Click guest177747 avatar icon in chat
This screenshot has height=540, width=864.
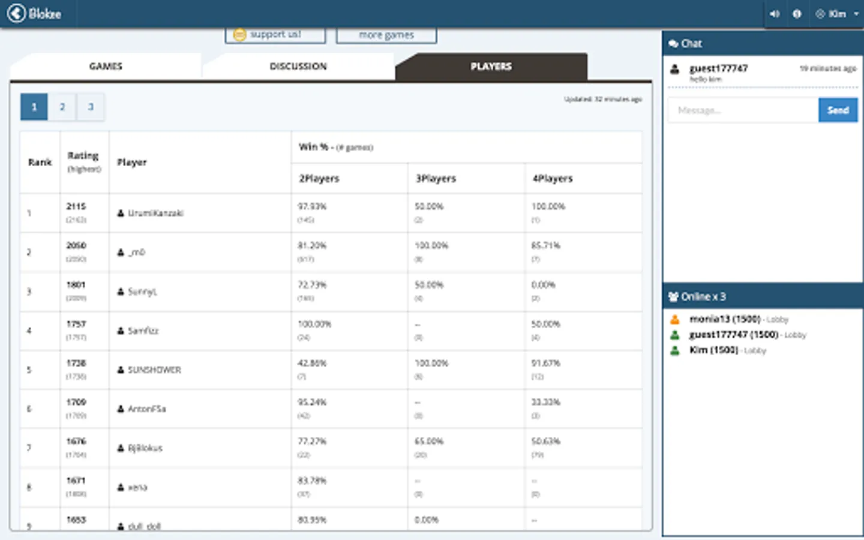(x=674, y=69)
